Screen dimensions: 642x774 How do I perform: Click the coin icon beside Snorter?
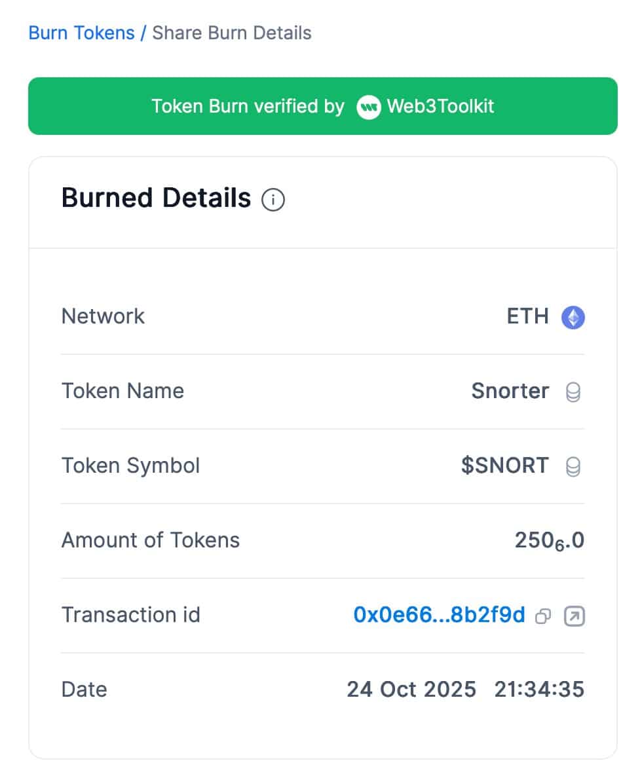(573, 392)
